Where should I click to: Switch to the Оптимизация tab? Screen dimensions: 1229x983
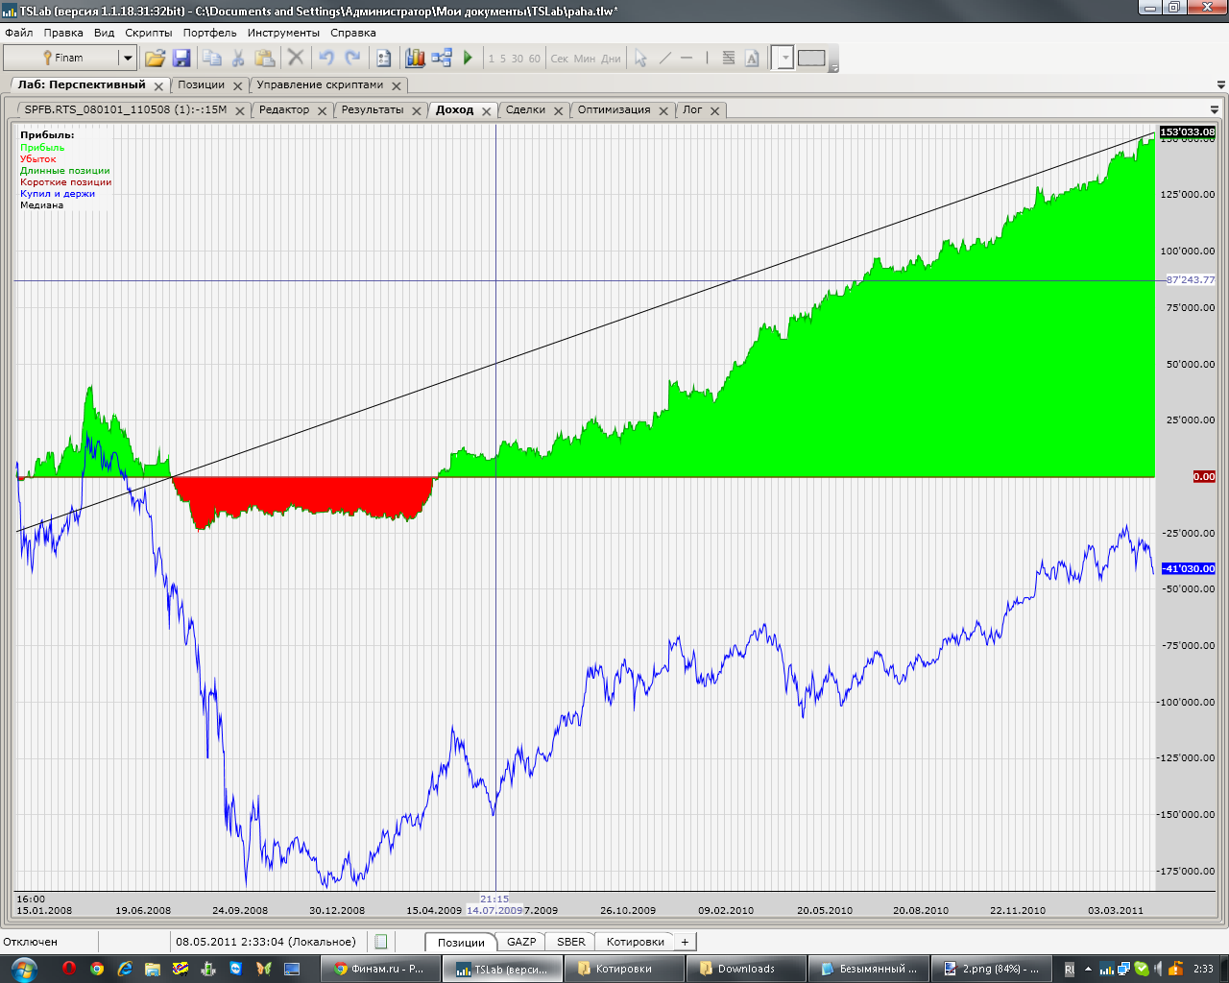614,109
